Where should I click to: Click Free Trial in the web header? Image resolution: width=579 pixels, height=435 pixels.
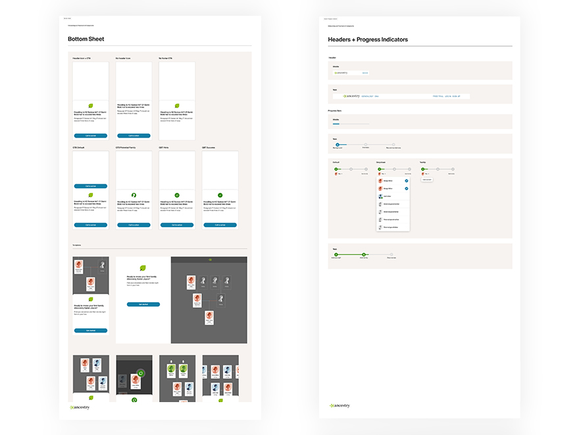[438, 96]
